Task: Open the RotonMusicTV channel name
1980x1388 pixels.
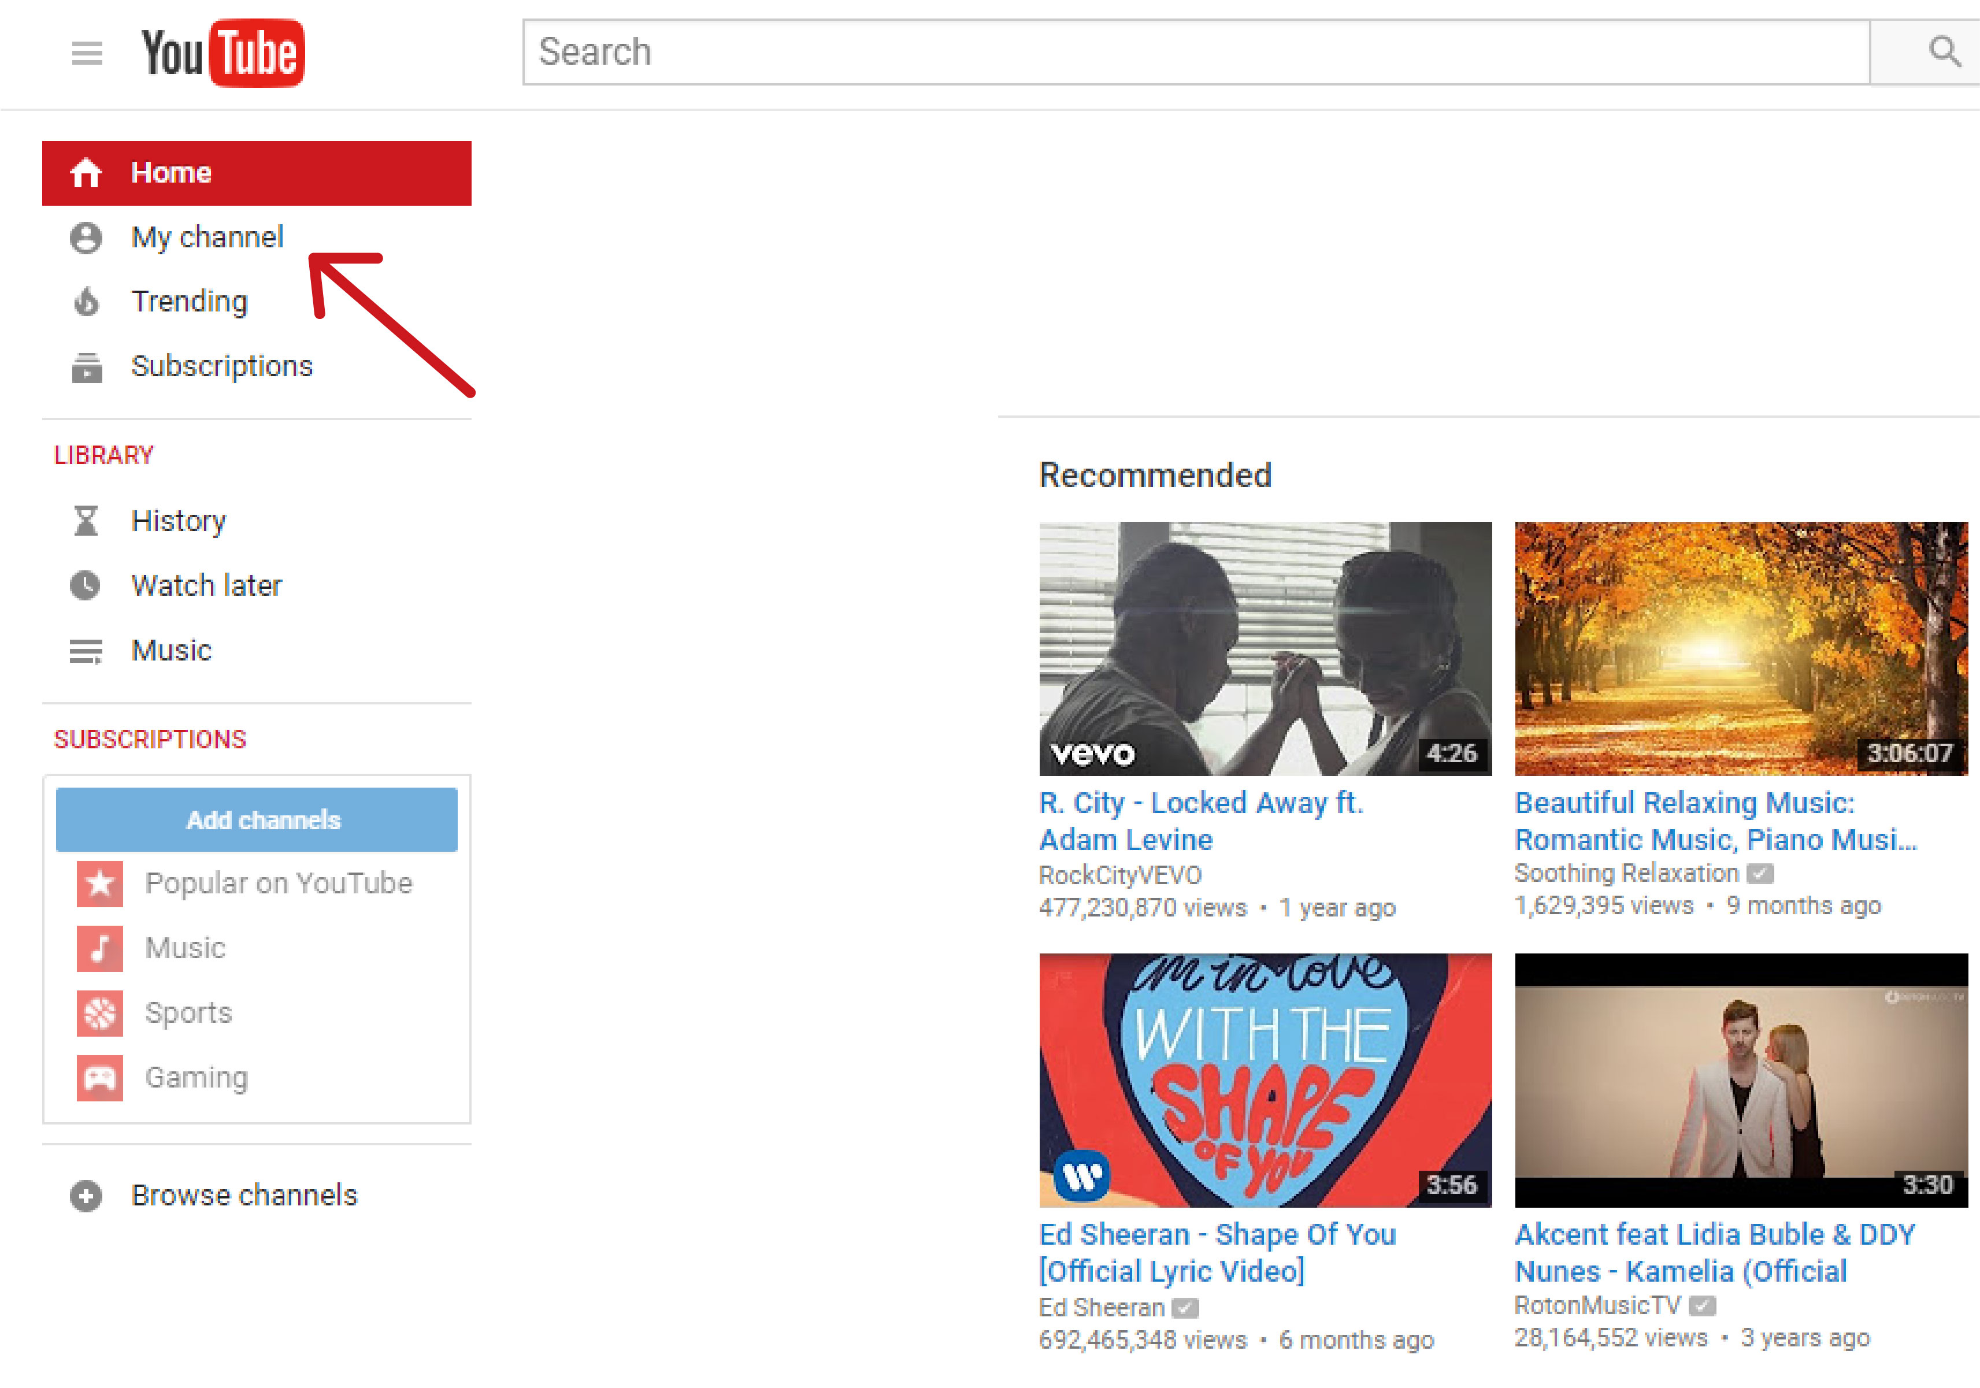Action: point(1597,1305)
